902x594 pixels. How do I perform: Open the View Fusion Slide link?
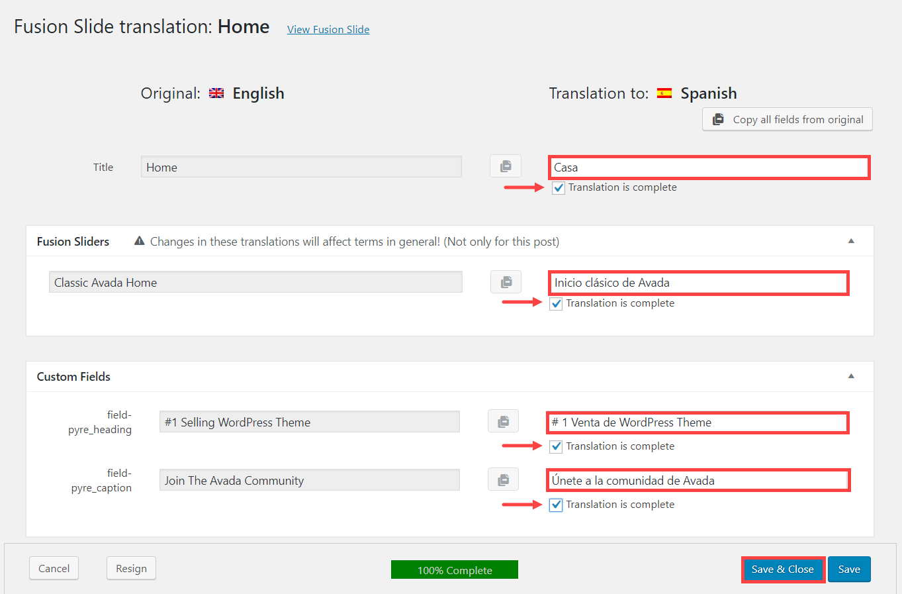[x=328, y=29]
